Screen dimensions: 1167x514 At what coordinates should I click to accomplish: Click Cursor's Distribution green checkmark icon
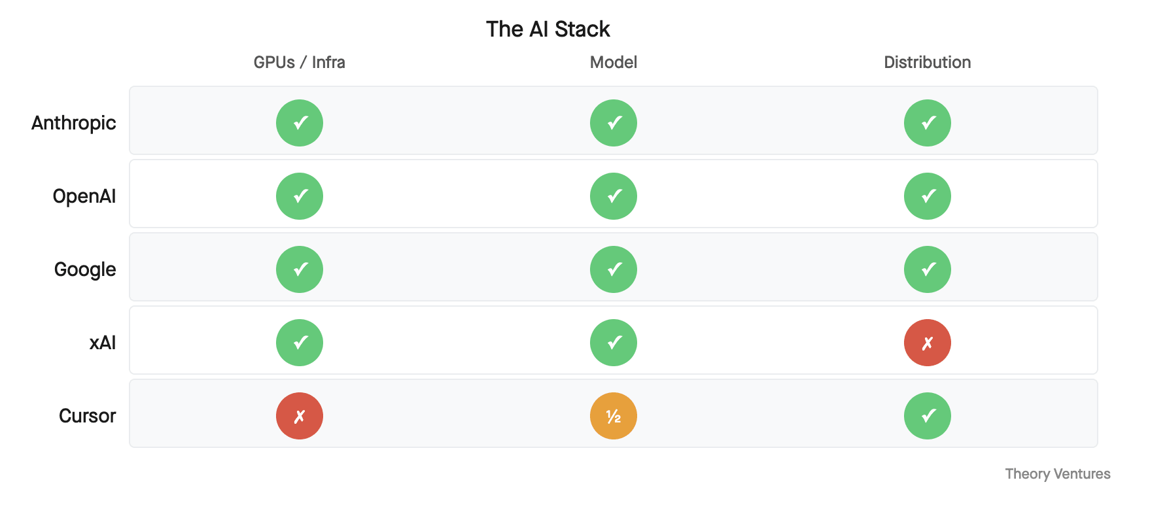click(x=928, y=416)
